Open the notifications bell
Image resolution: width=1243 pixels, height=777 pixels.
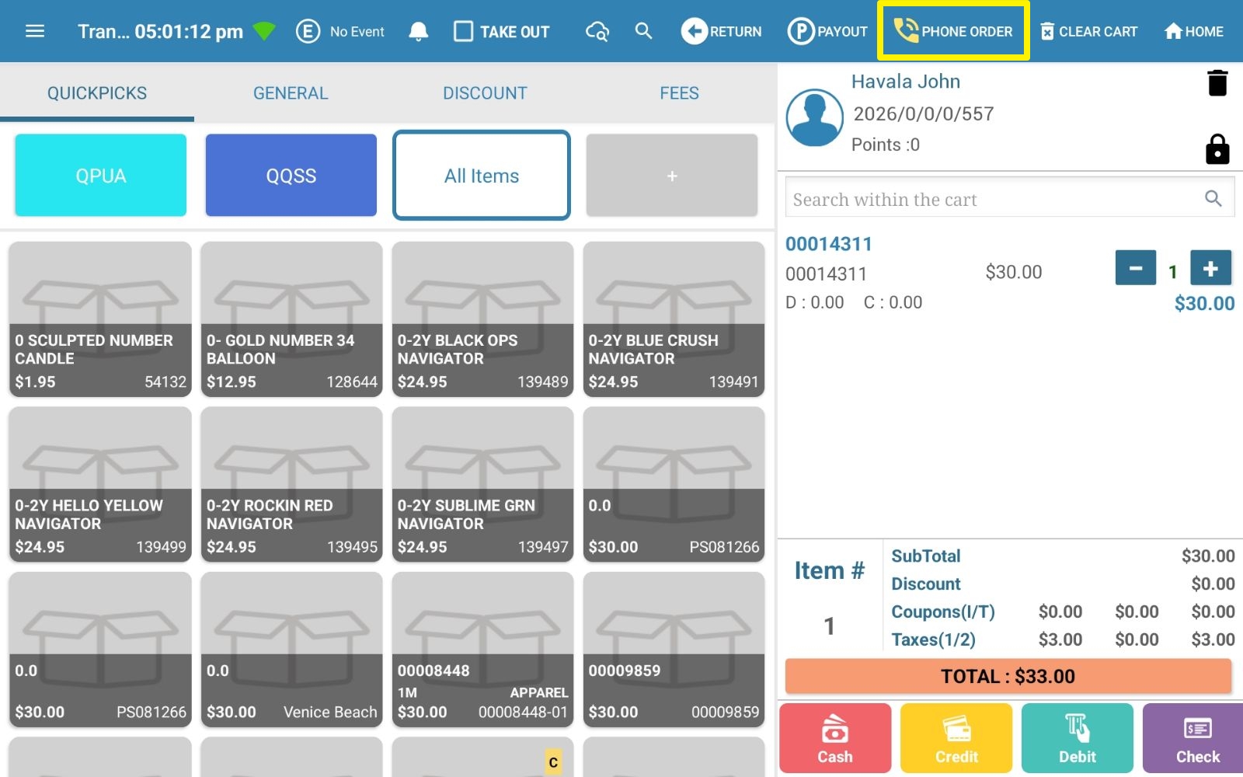418,31
